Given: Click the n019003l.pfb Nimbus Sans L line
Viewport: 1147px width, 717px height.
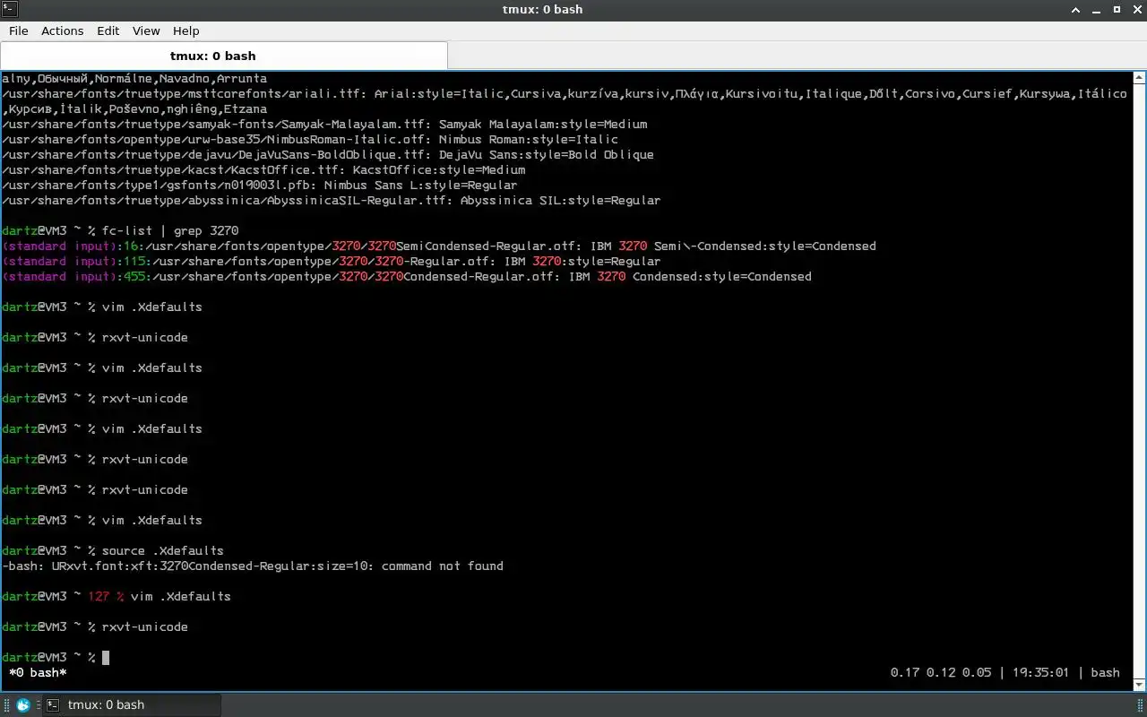Looking at the screenshot, I should pyautogui.click(x=260, y=185).
